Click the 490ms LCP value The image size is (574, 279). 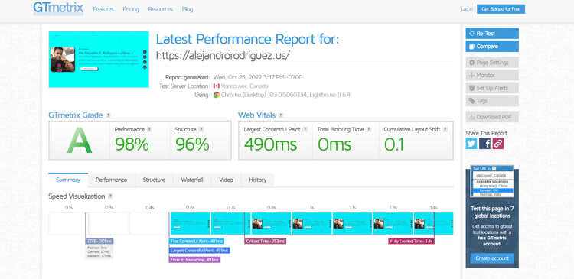point(270,144)
